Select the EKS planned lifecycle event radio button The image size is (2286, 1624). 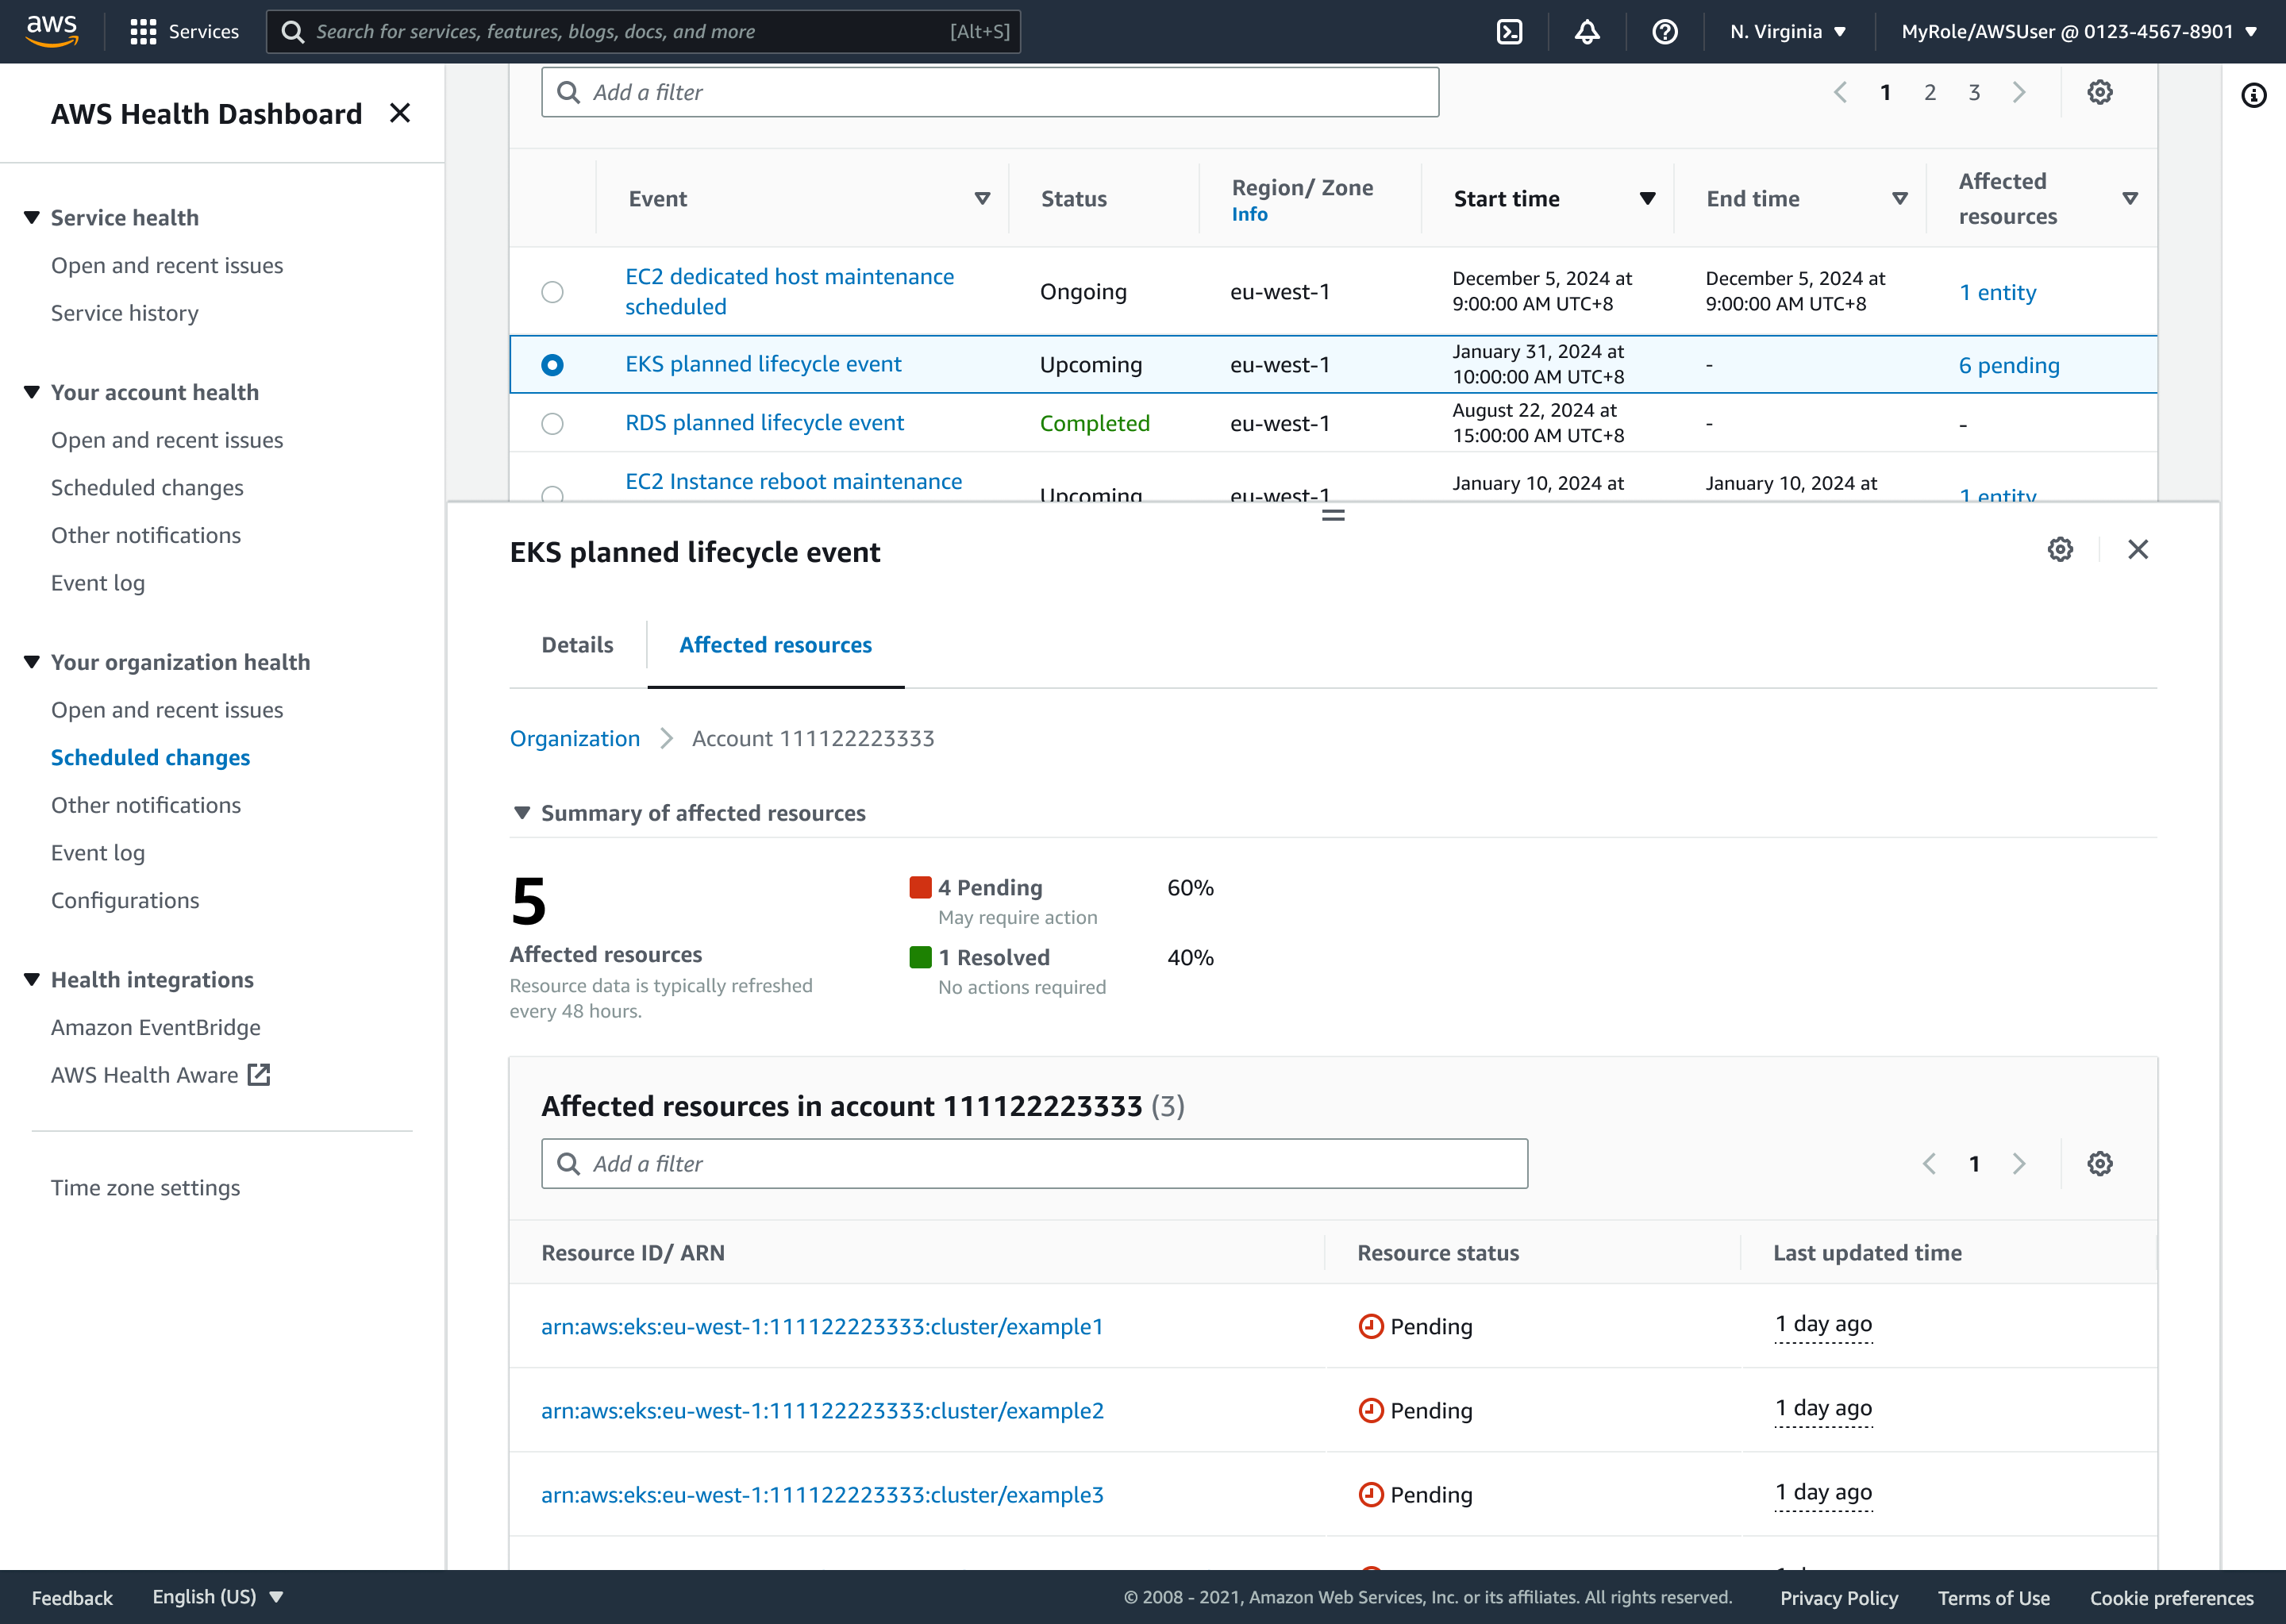pos(552,365)
